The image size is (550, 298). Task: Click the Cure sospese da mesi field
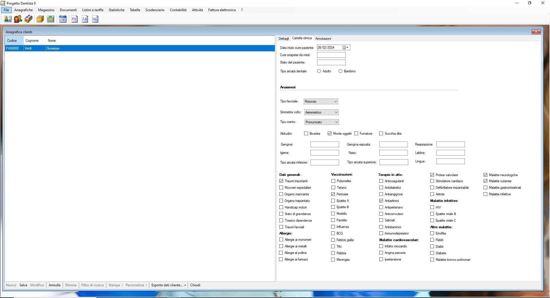(331, 55)
